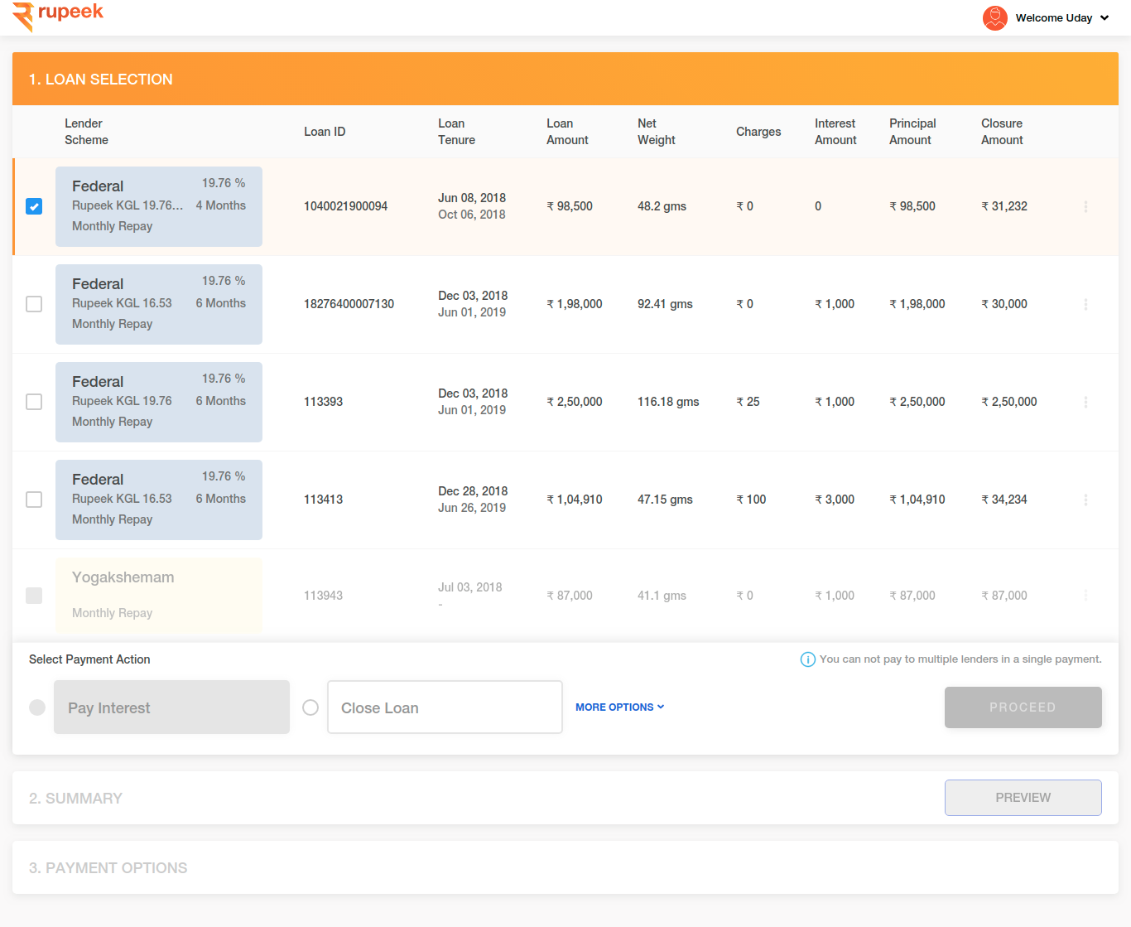1131x927 pixels.
Task: Click the Federal scheme card for loan 18276400007130
Action: coord(159,304)
